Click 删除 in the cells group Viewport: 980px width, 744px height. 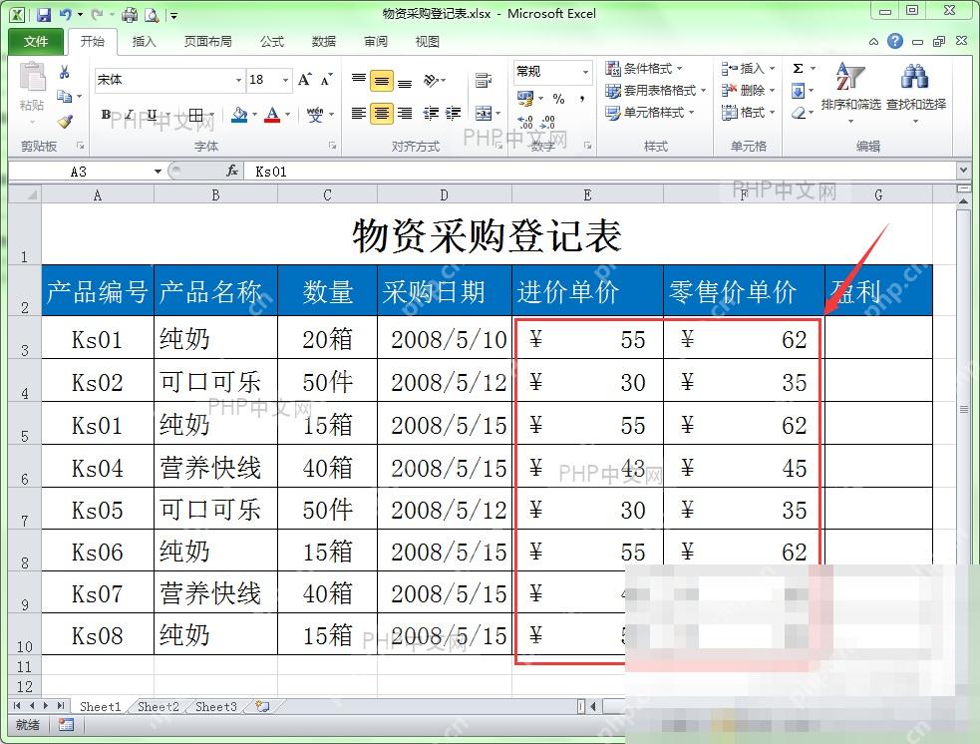[x=748, y=91]
